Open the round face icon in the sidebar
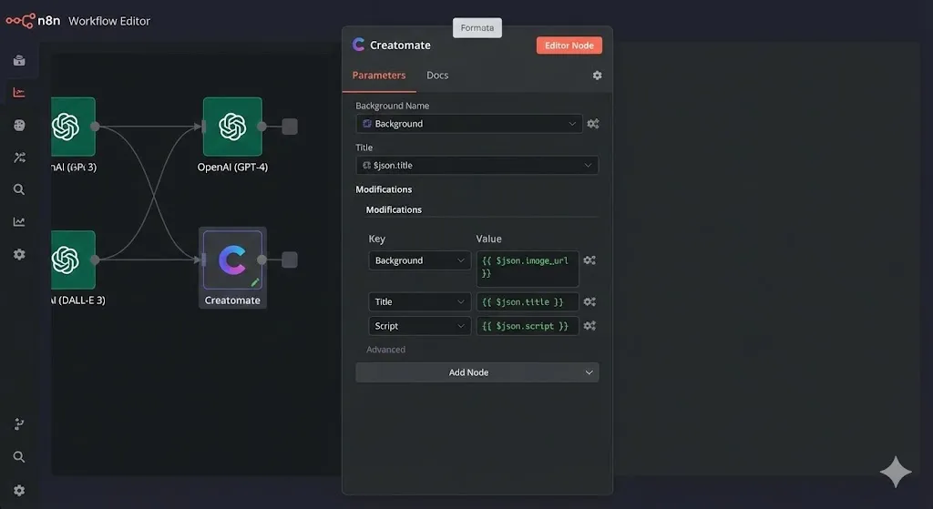Screen dimensions: 933x509 [x=19, y=125]
